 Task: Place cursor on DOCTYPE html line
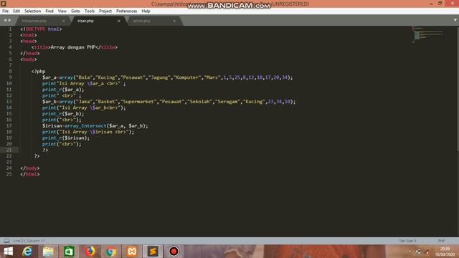41,29
